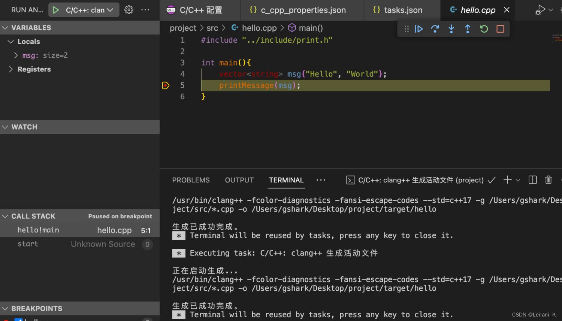
Task: Click the terminal name C/C++: clang++ 生成活动文件
Action: coord(421,180)
